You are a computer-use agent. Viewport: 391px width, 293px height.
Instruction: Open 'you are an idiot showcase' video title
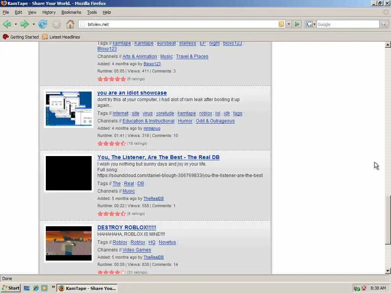point(132,93)
